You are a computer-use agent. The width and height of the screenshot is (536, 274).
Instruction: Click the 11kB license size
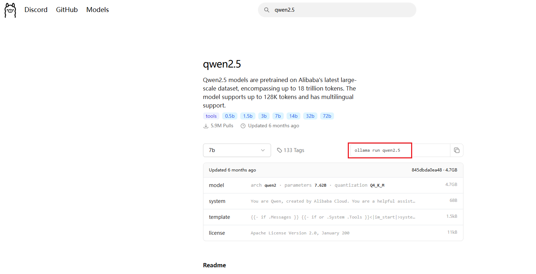[452, 232]
